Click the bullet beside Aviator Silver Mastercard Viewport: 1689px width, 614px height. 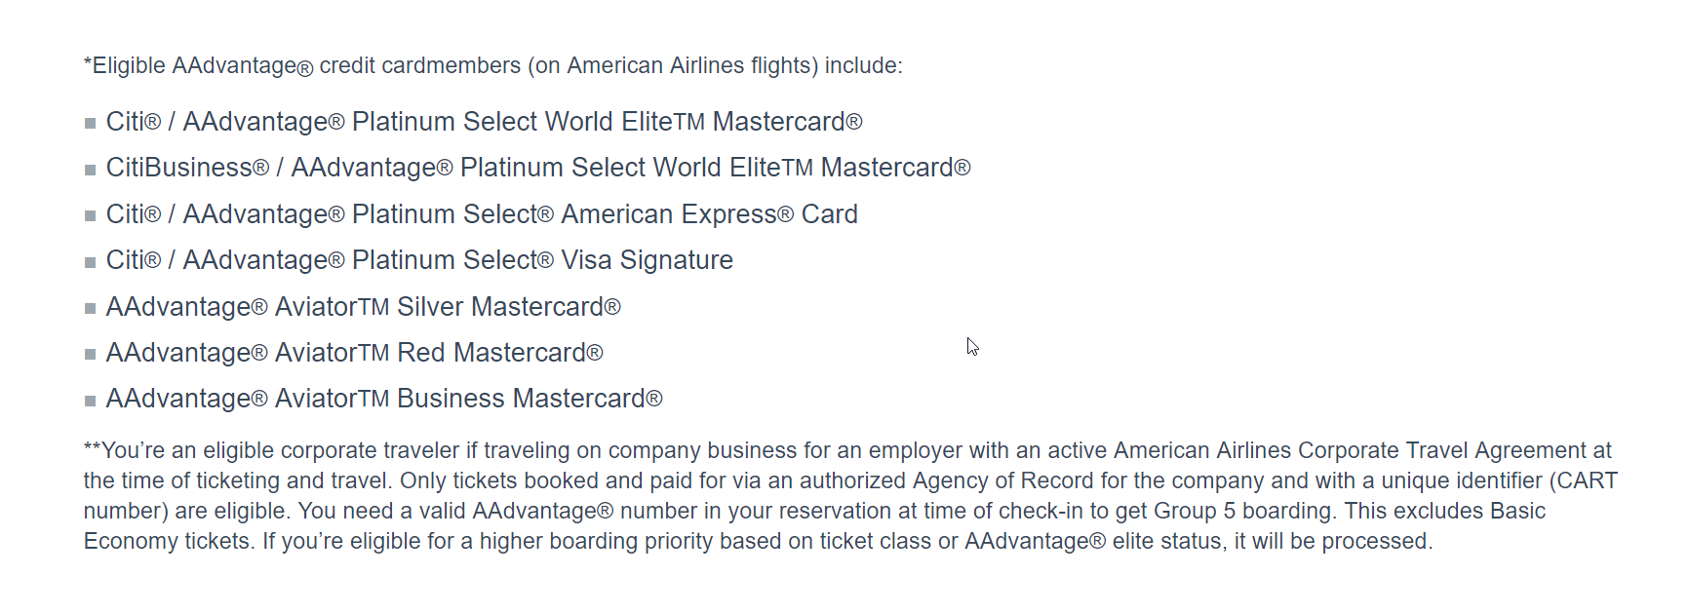point(90,309)
